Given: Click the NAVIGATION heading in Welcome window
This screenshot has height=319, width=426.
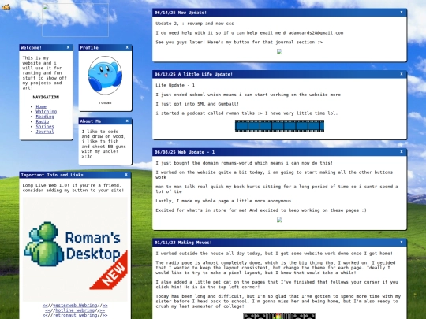Looking at the screenshot, I should 46,97.
